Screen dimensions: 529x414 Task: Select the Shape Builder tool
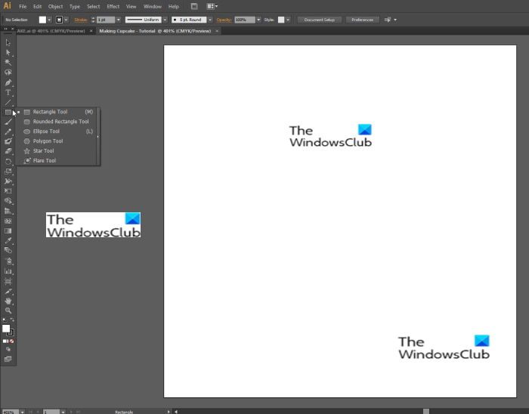point(8,201)
